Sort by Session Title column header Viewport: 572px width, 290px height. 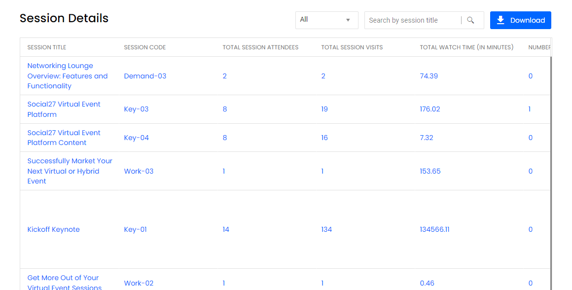47,47
